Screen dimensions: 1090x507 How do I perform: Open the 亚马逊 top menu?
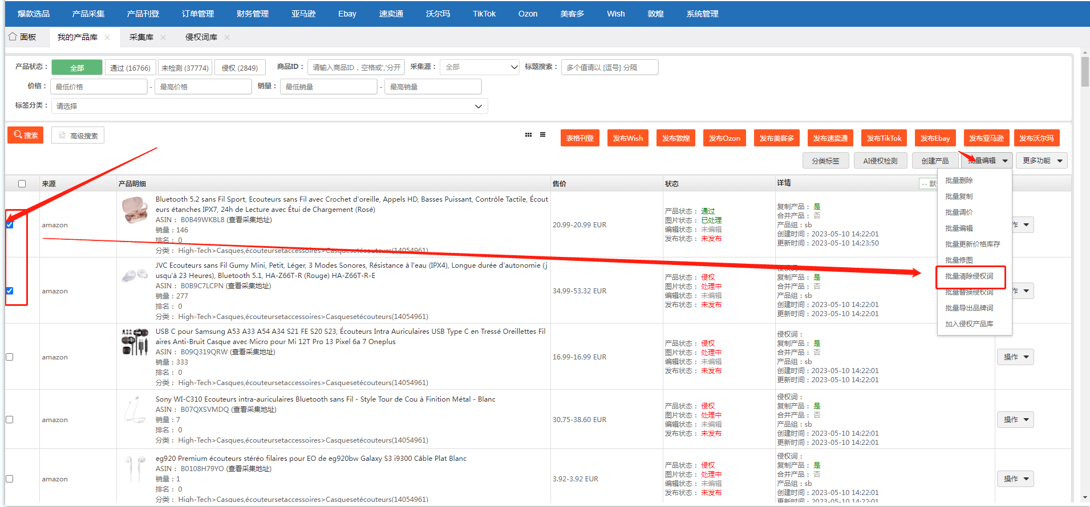coord(303,14)
